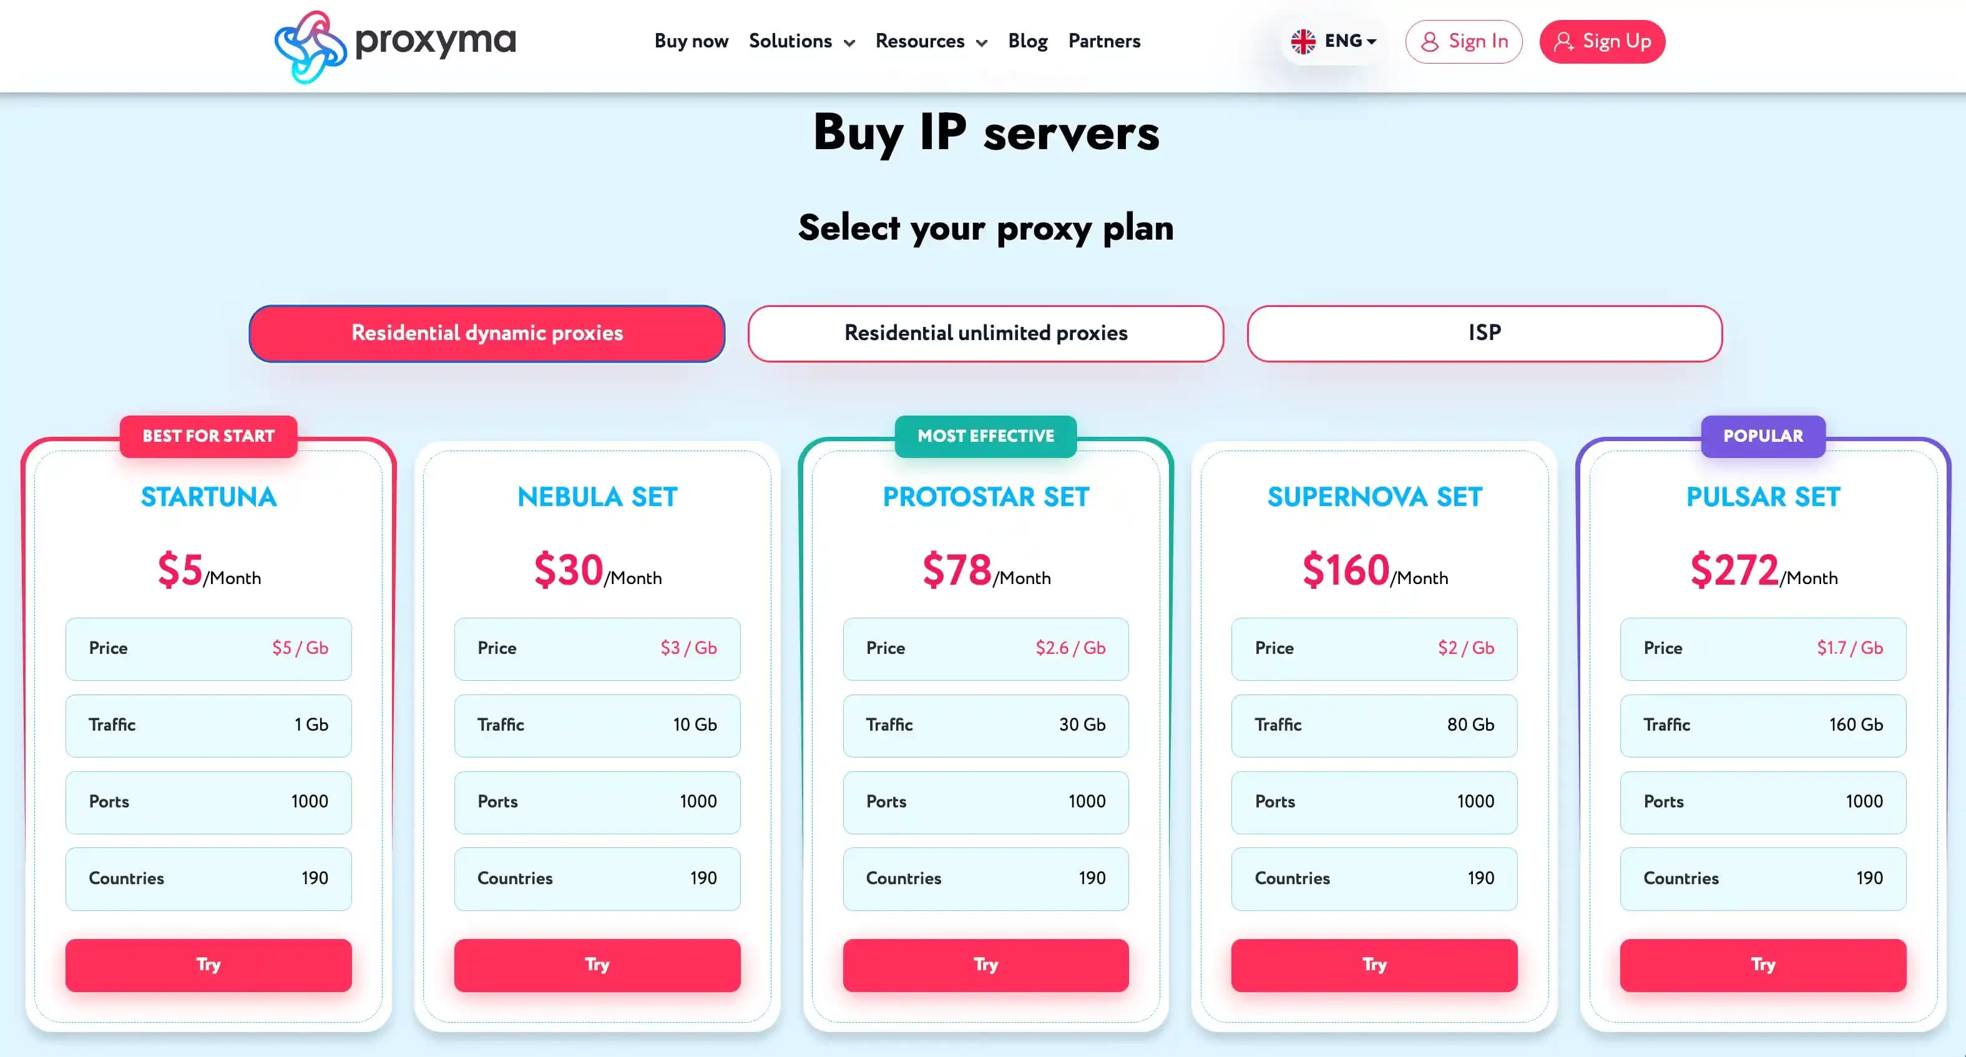Click the user icon in Sign In
Screen dimensions: 1966x1057
(1429, 41)
